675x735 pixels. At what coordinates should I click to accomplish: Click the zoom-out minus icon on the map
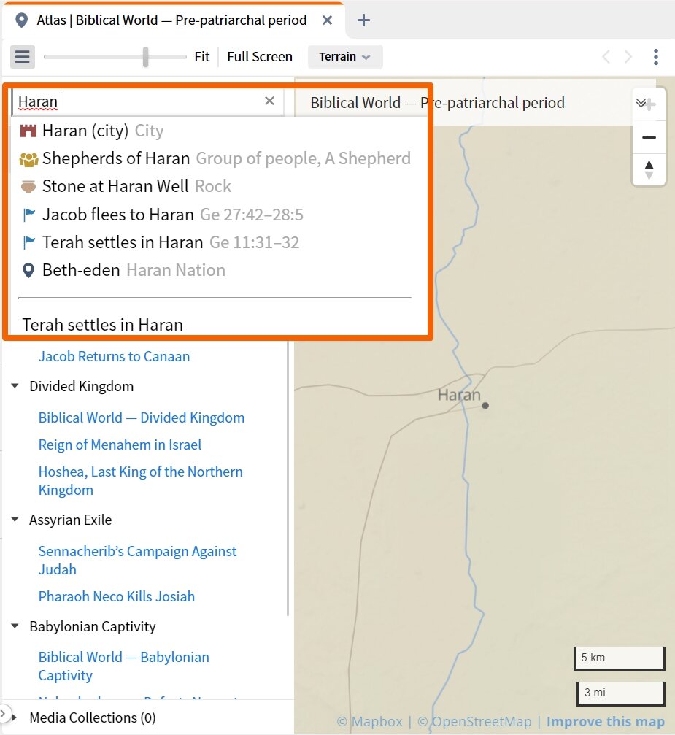tap(648, 136)
